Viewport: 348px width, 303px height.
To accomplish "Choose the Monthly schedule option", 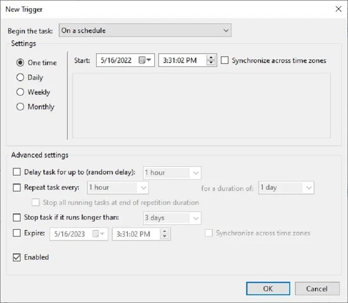I will point(20,107).
